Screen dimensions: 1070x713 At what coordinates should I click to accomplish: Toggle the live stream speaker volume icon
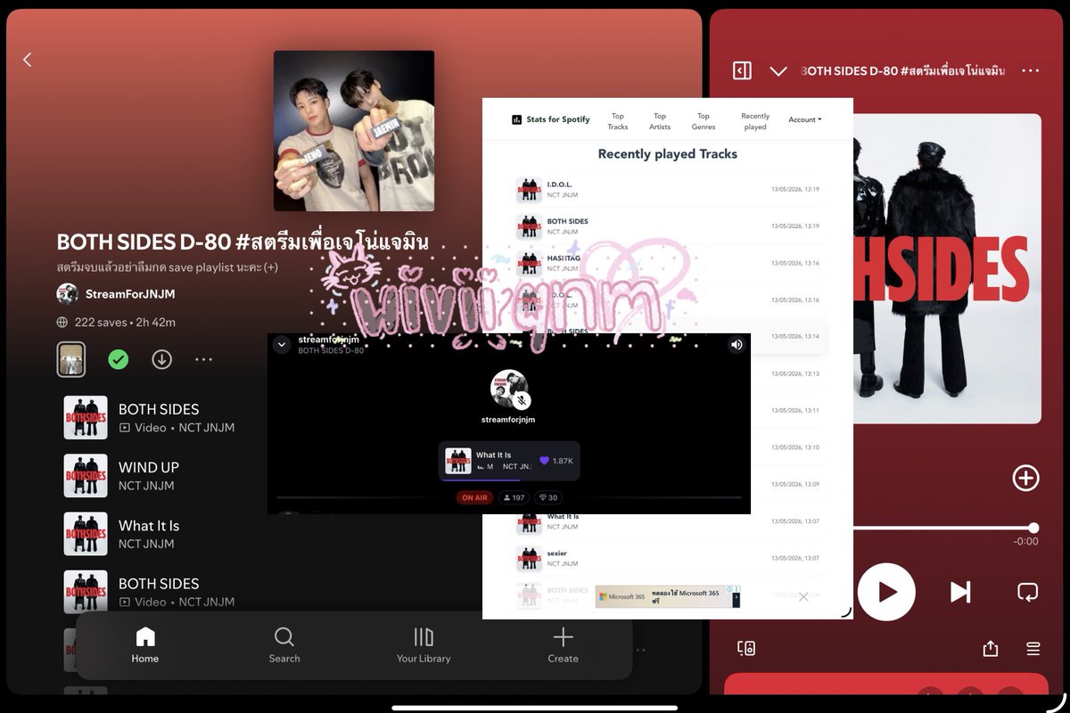click(x=737, y=344)
